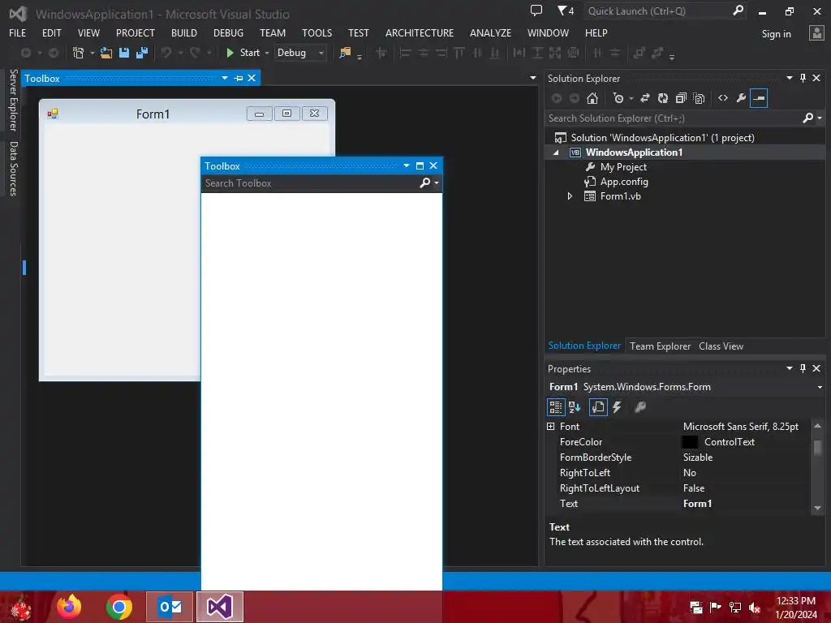Open Properties panel window position menu

pyautogui.click(x=789, y=368)
